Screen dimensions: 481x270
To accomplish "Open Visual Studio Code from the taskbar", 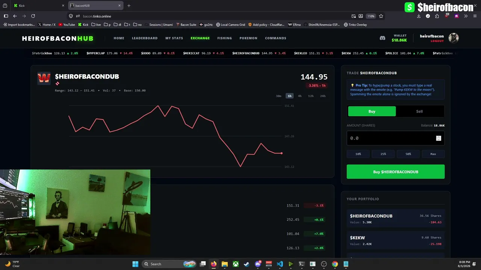I will pyautogui.click(x=280, y=264).
